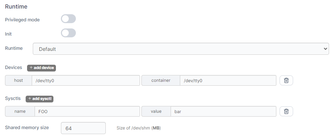Edit the host device path field
Image resolution: width=333 pixels, height=138 pixels.
[x=86, y=80]
